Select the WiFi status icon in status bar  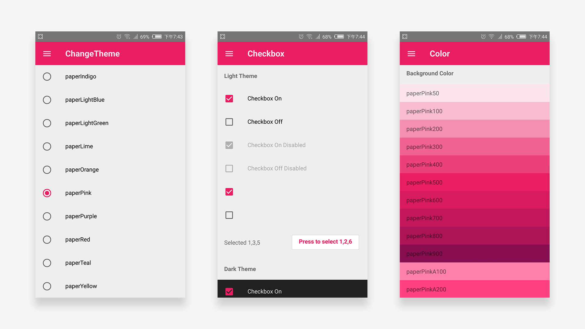[x=126, y=37]
